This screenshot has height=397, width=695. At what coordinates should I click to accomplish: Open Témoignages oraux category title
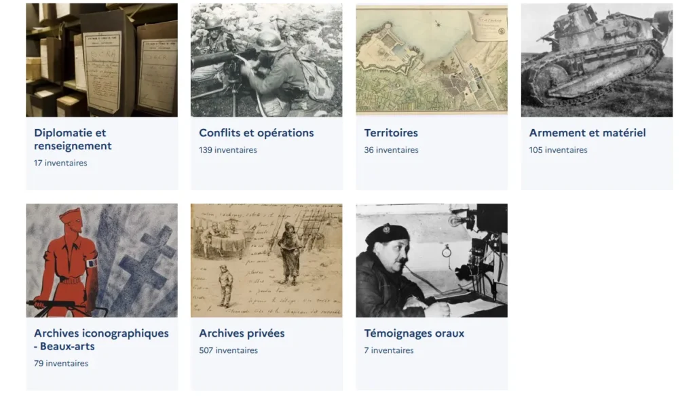point(414,333)
